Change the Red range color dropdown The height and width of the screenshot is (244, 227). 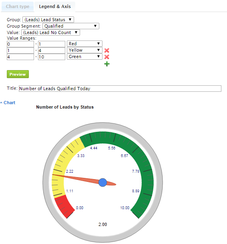84,44
